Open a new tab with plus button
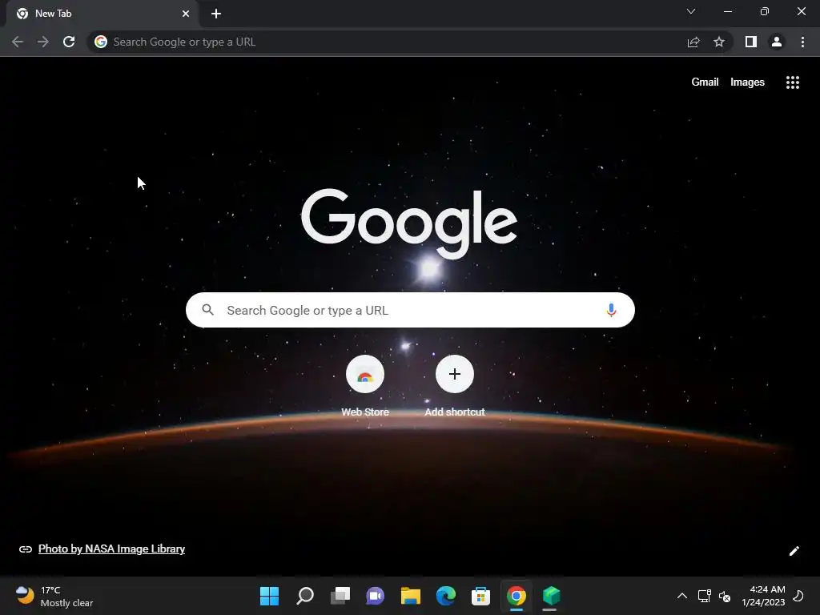 pos(216,14)
